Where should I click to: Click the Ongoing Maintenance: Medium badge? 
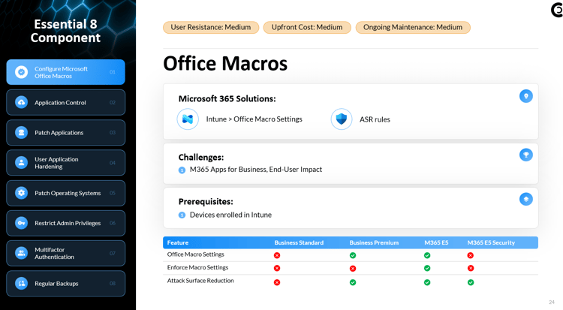413,28
